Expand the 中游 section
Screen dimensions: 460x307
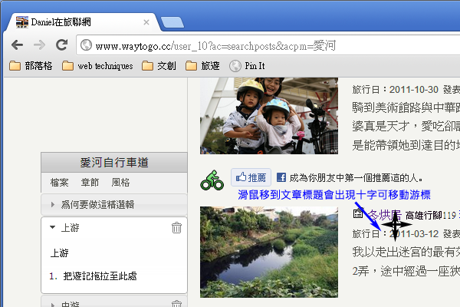[52, 304]
